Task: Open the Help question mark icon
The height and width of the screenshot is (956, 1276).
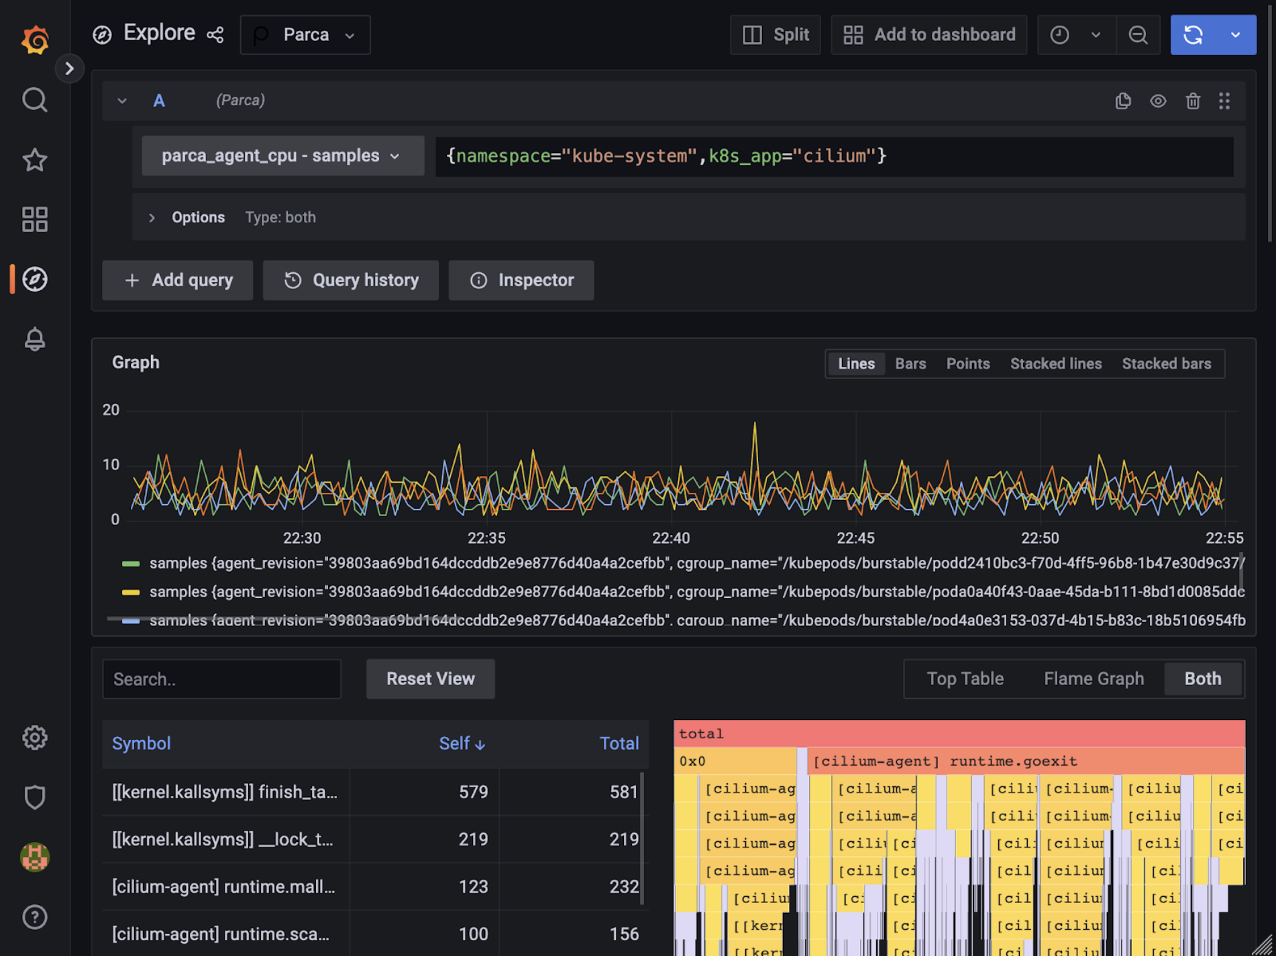Action: [35, 916]
